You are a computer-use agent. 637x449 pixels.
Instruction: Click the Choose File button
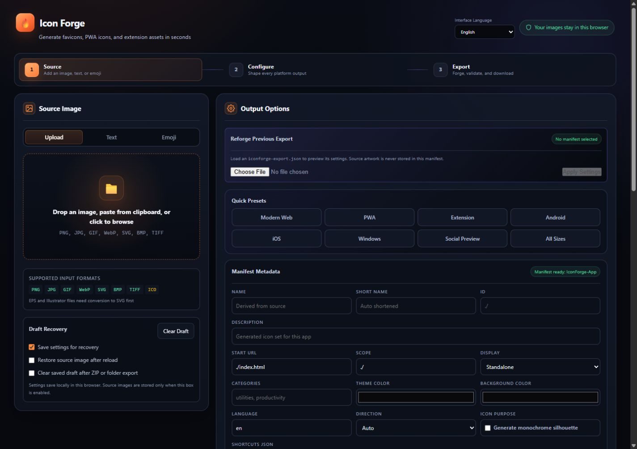click(250, 172)
